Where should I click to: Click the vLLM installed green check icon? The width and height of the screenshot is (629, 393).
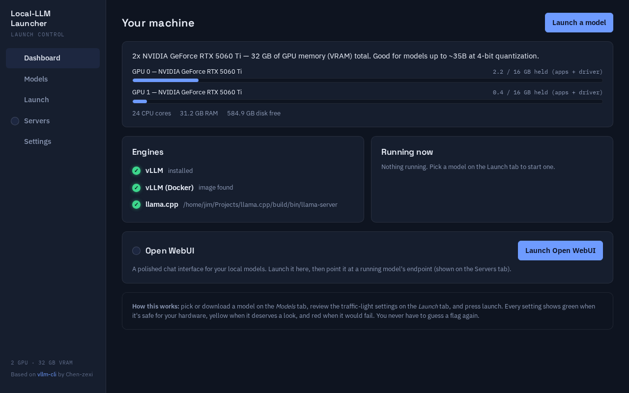(x=136, y=171)
